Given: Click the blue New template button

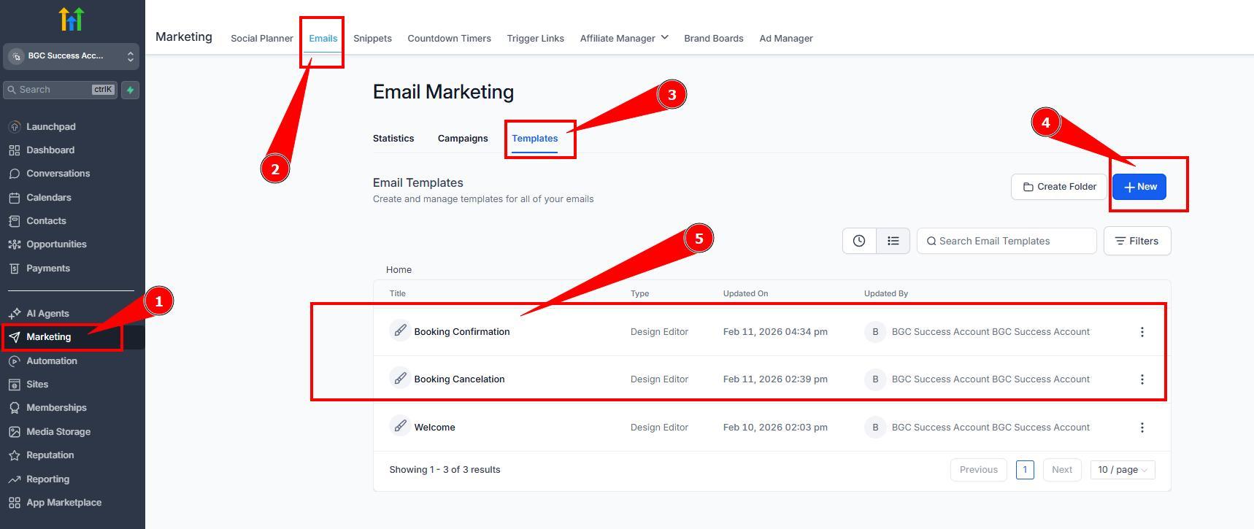Looking at the screenshot, I should coord(1139,187).
